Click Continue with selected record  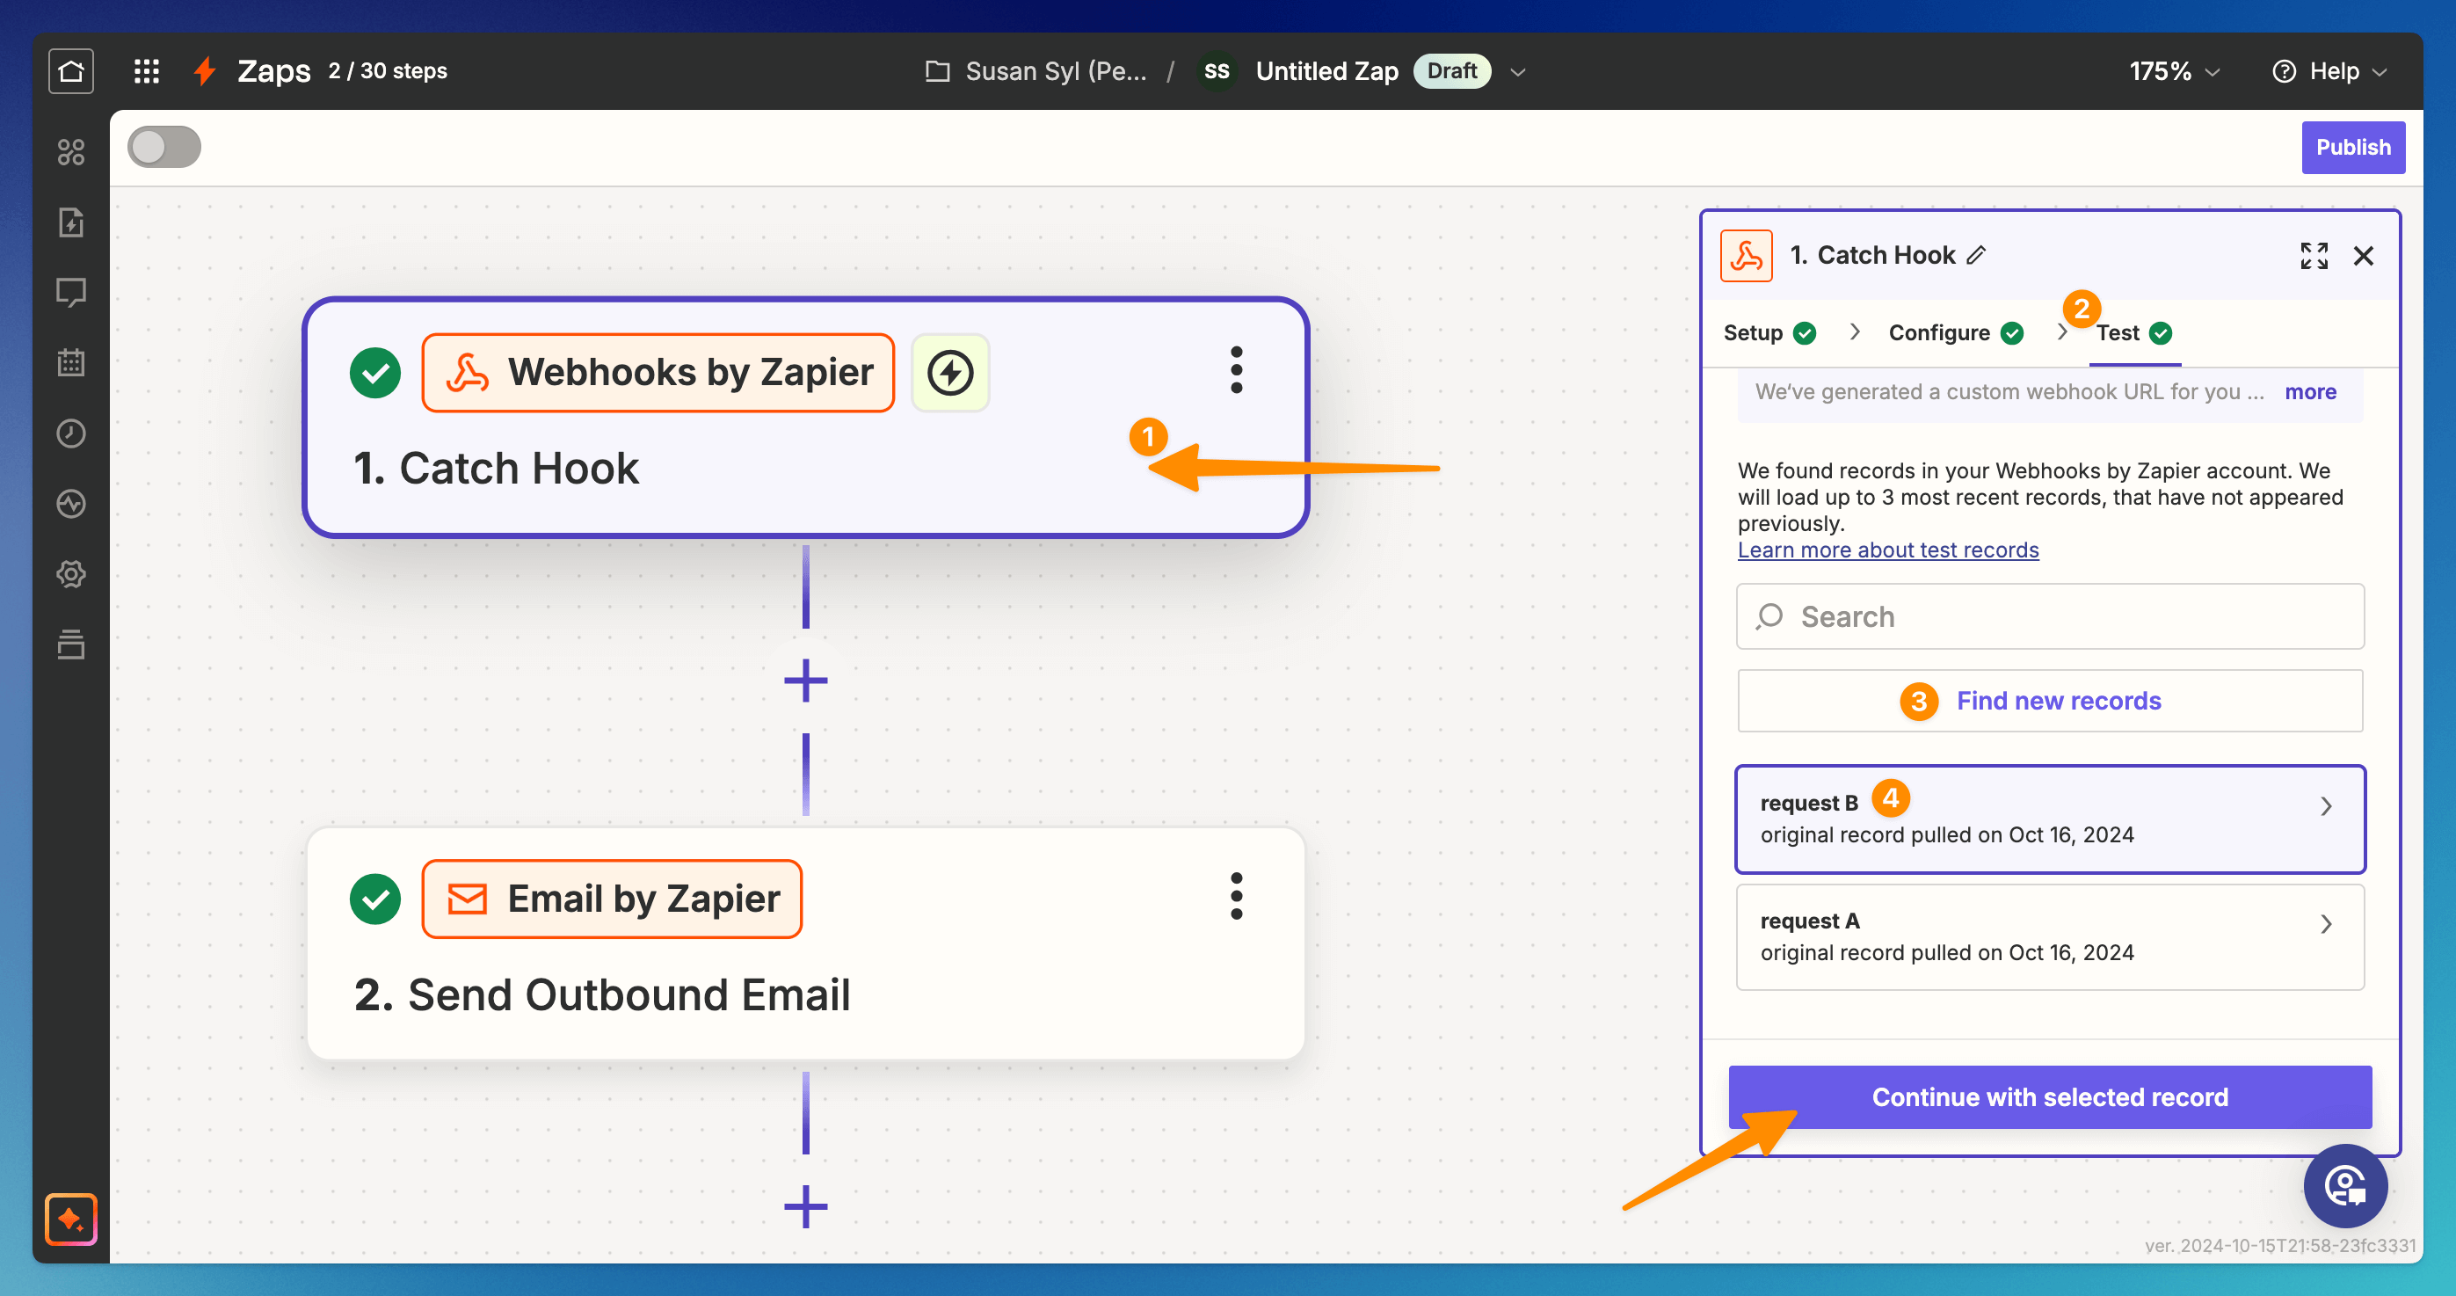click(2049, 1096)
